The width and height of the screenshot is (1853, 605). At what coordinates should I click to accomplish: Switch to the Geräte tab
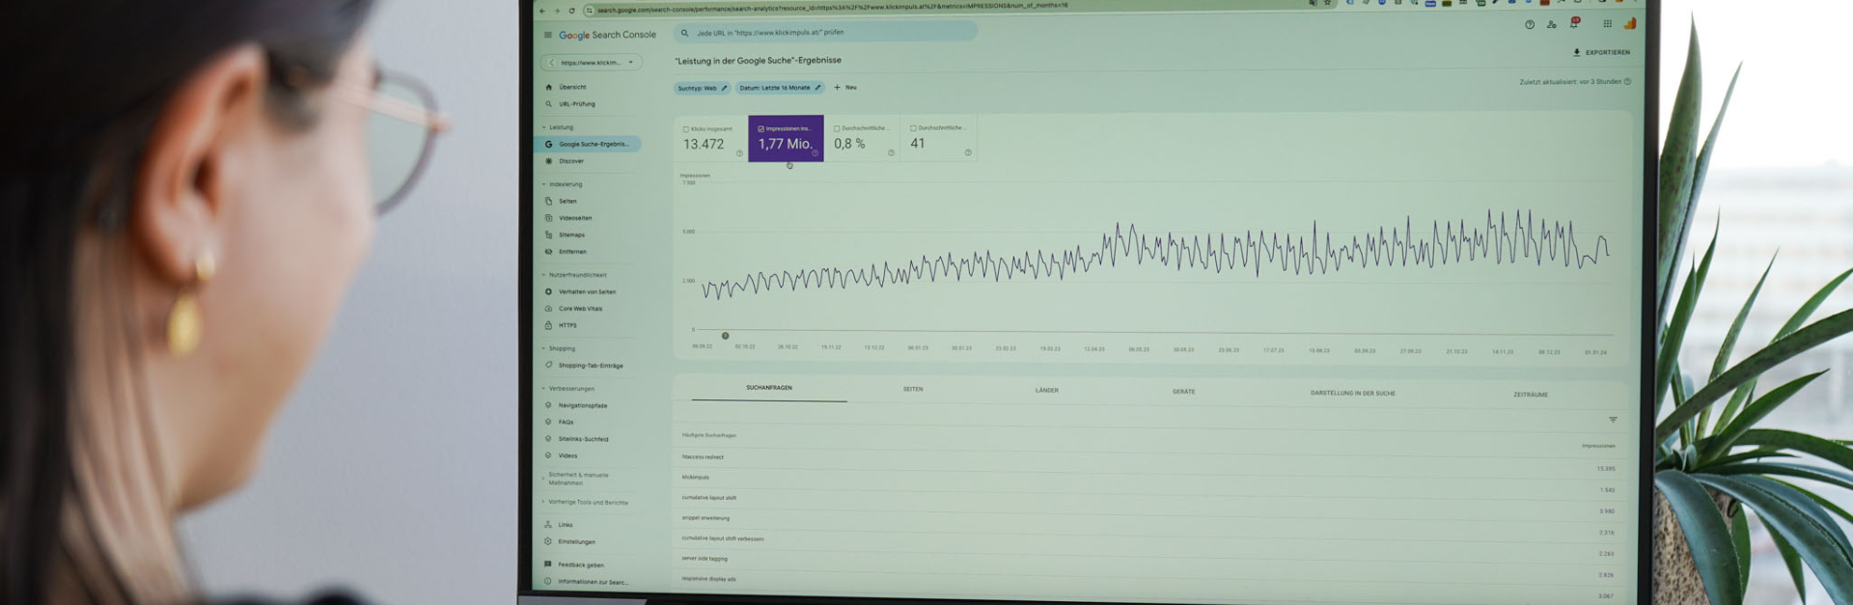pyautogui.click(x=1183, y=392)
